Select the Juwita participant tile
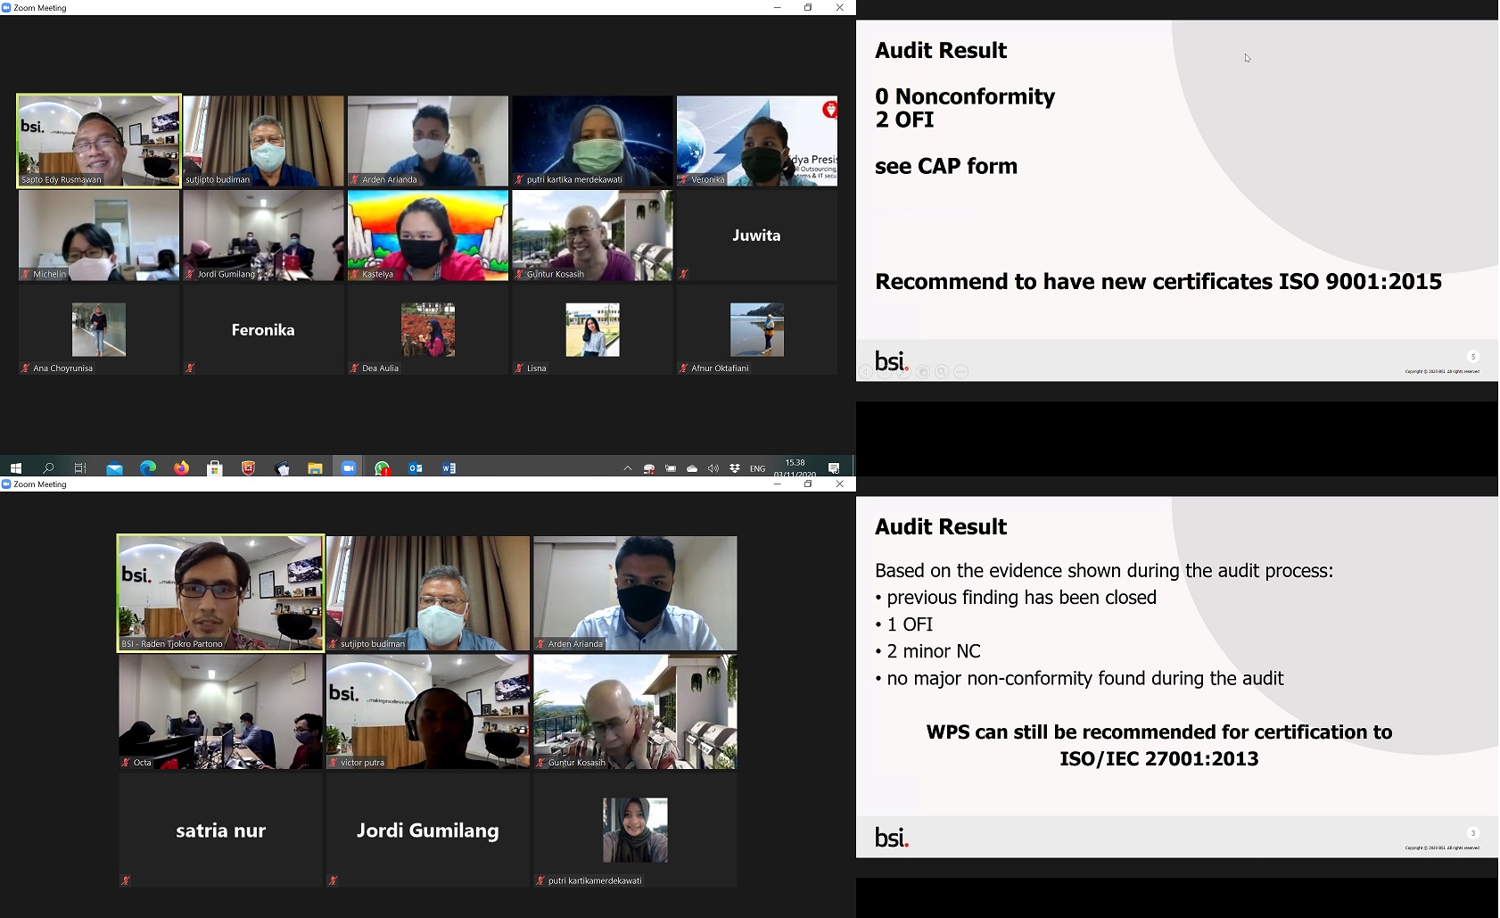1500x918 pixels. [x=757, y=236]
